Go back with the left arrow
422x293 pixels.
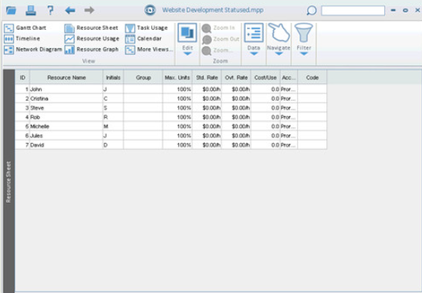pyautogui.click(x=70, y=10)
